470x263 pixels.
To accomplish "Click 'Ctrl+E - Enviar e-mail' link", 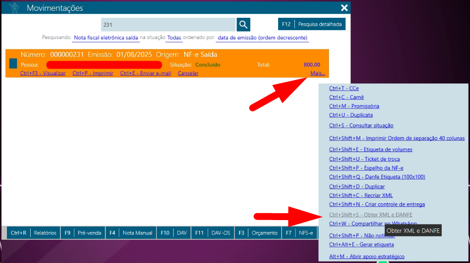I will (145, 74).
